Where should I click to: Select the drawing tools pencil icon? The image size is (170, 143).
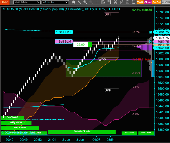click(x=79, y=2)
